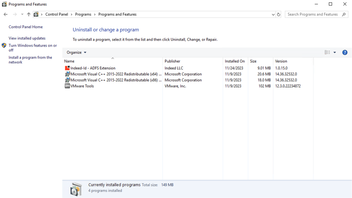Click Programs and Features breadcrumb
Viewport: 352px width, 198px height.
pos(117,14)
